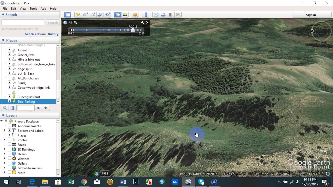Enable the Roads layer checkbox
Viewport: 333px width, 187px height.
10,144
